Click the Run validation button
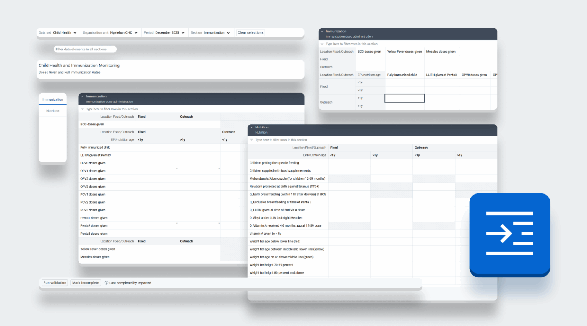The width and height of the screenshot is (587, 326). tap(54, 282)
